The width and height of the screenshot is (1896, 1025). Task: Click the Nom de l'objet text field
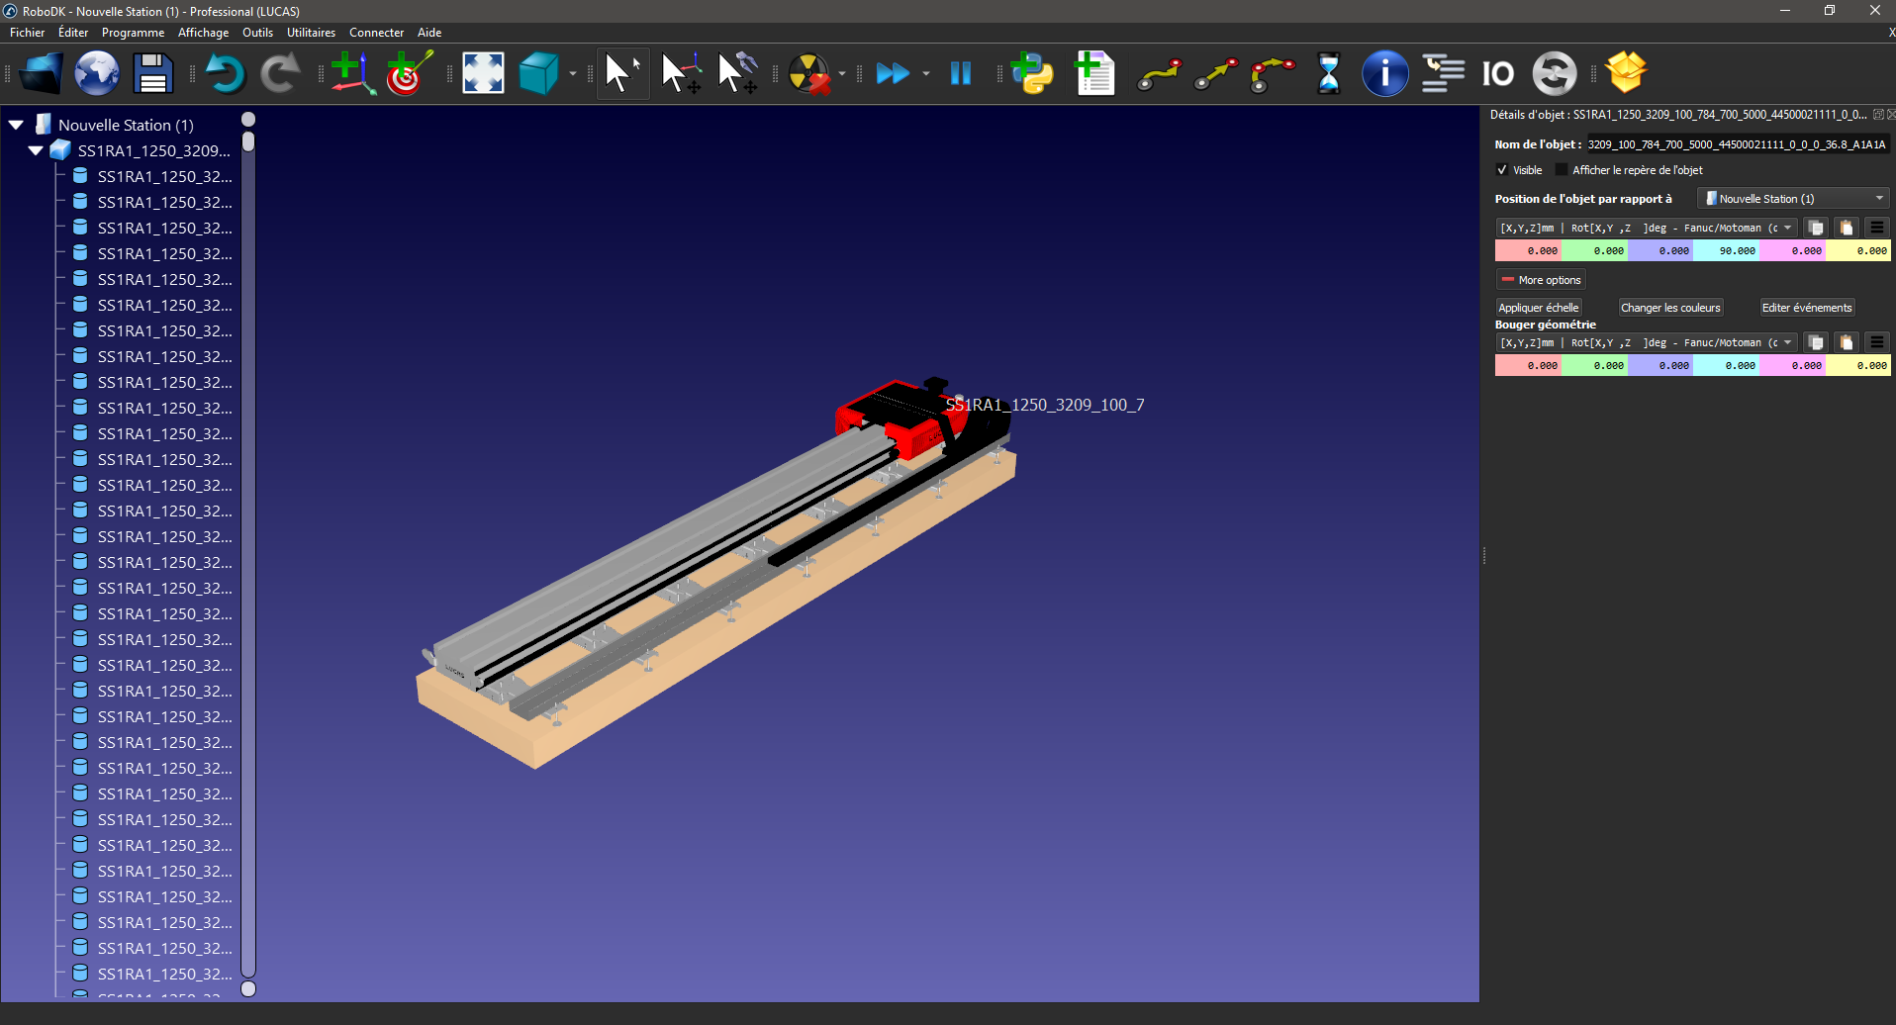tap(1737, 144)
